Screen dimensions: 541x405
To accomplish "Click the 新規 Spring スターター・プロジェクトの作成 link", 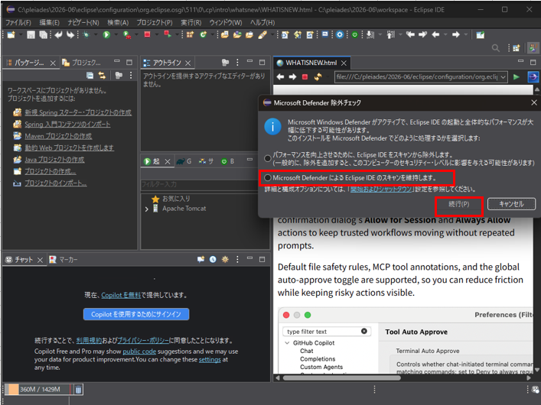I will tap(78, 112).
